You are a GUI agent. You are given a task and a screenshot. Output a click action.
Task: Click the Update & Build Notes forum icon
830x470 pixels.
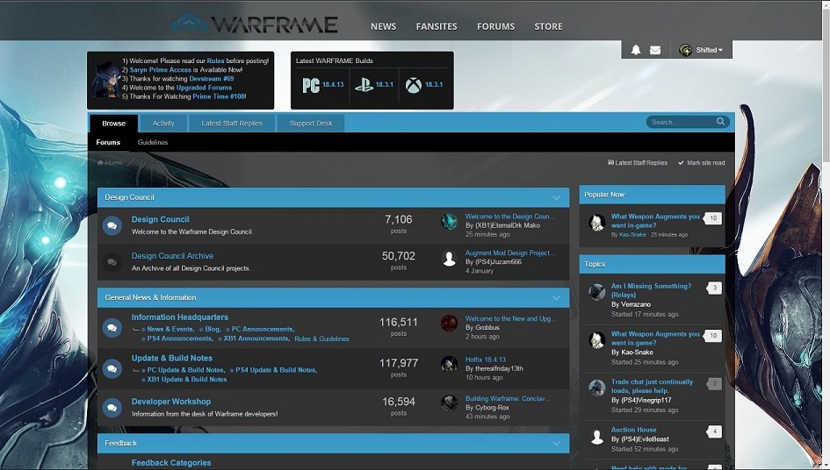point(112,368)
